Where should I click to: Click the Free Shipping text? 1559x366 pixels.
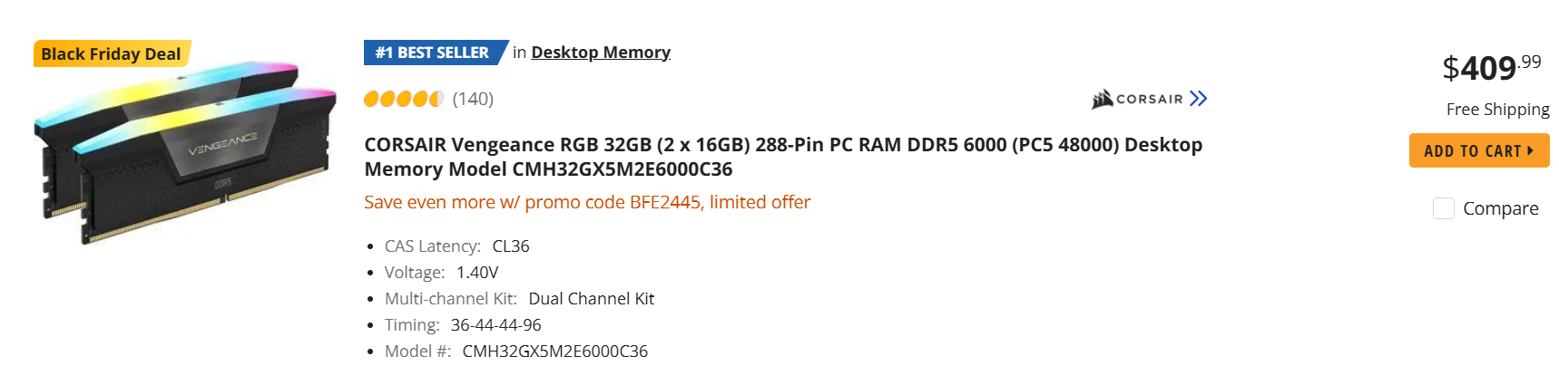click(1497, 110)
